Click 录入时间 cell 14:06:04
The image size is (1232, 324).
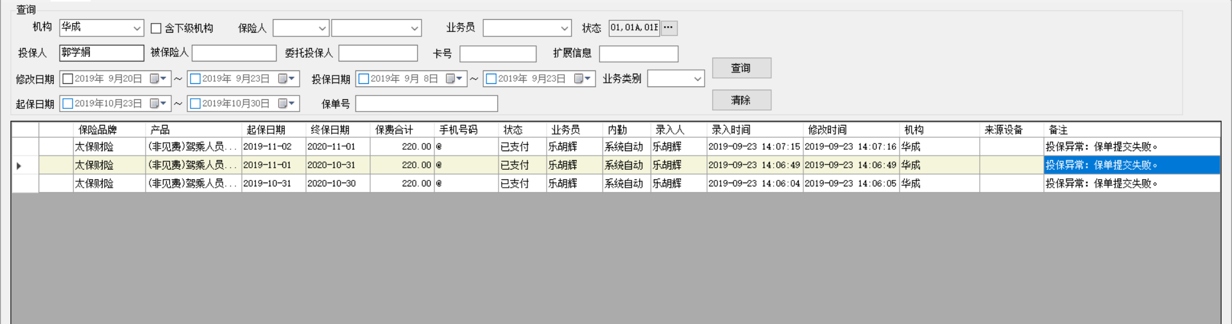755,183
